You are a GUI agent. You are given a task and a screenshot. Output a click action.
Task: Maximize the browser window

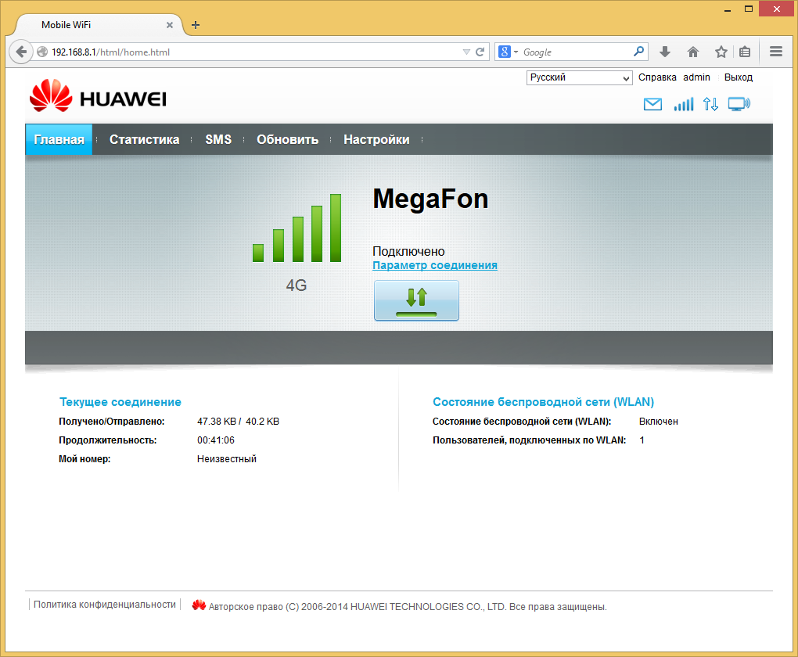pos(748,9)
